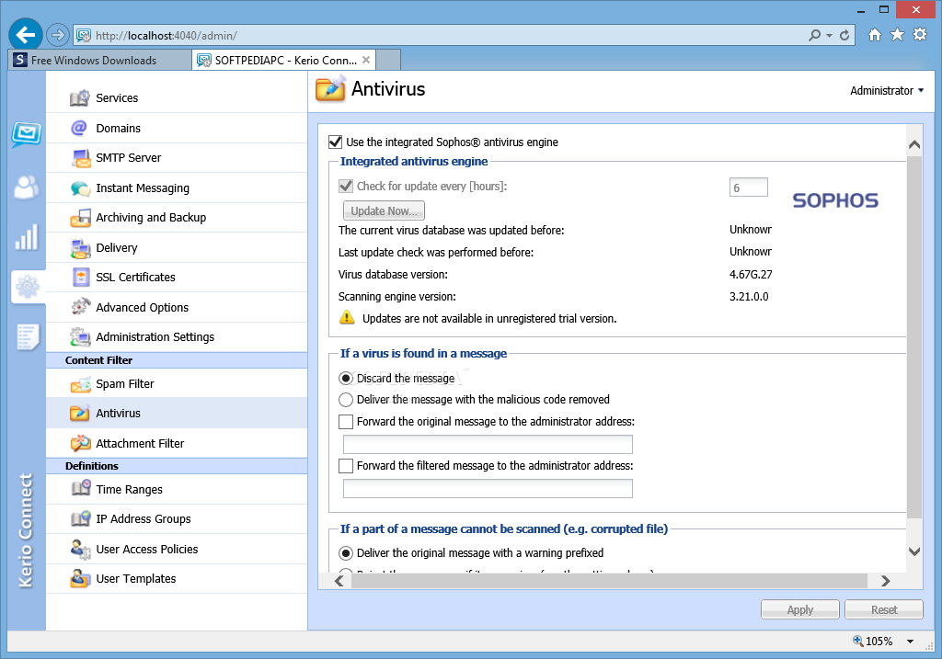Image resolution: width=942 pixels, height=659 pixels.
Task: Click the SMTP Server icon
Action: [81, 158]
